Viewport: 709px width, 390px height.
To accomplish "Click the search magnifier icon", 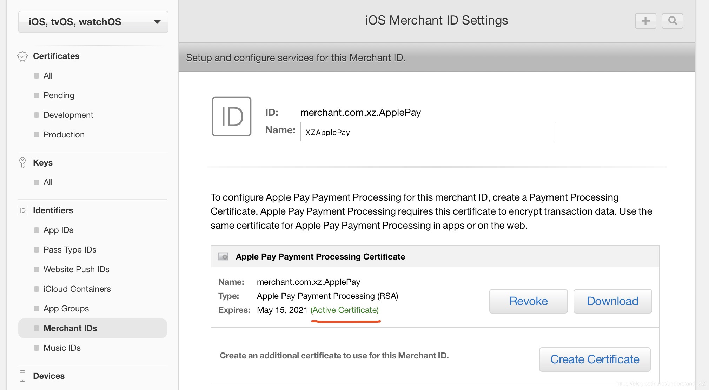I will click(672, 21).
